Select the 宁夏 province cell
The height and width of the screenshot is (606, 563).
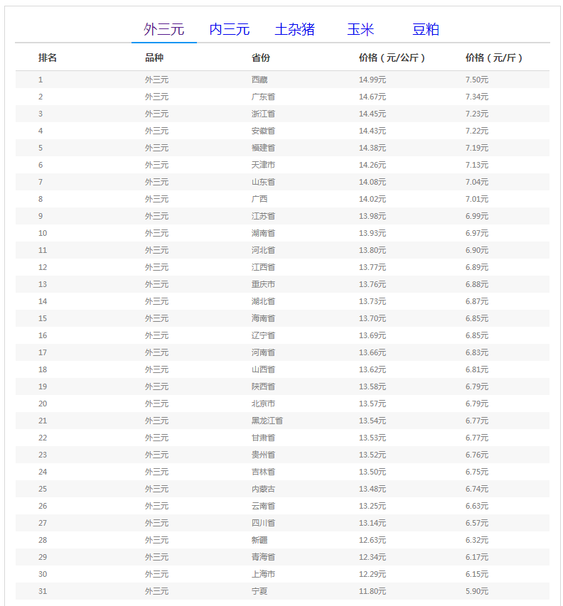tap(259, 591)
